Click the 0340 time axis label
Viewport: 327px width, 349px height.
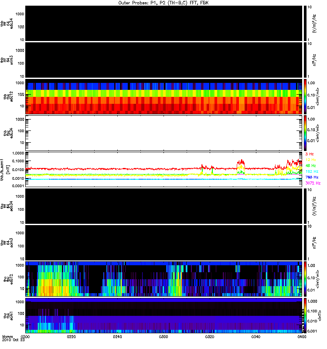[256, 337]
